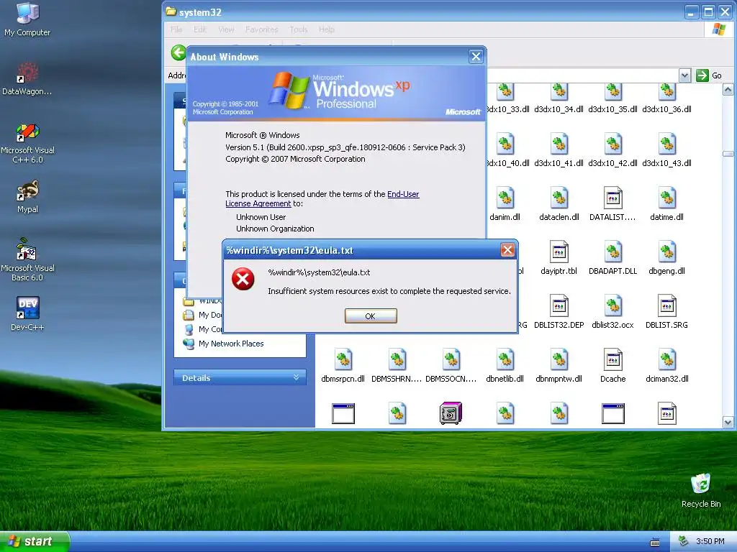
Task: Select dciman32.dll file
Action: [x=666, y=366]
